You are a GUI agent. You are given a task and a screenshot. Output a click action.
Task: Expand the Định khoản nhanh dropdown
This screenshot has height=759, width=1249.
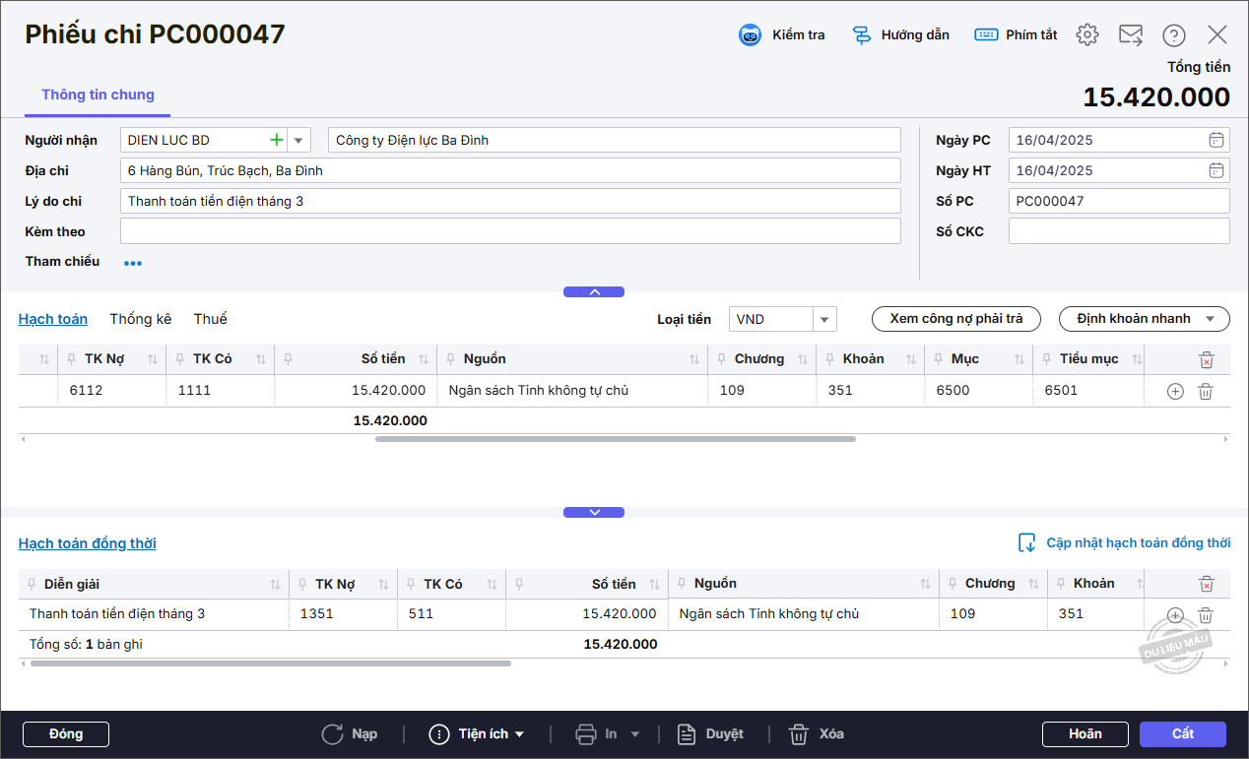pos(1211,319)
